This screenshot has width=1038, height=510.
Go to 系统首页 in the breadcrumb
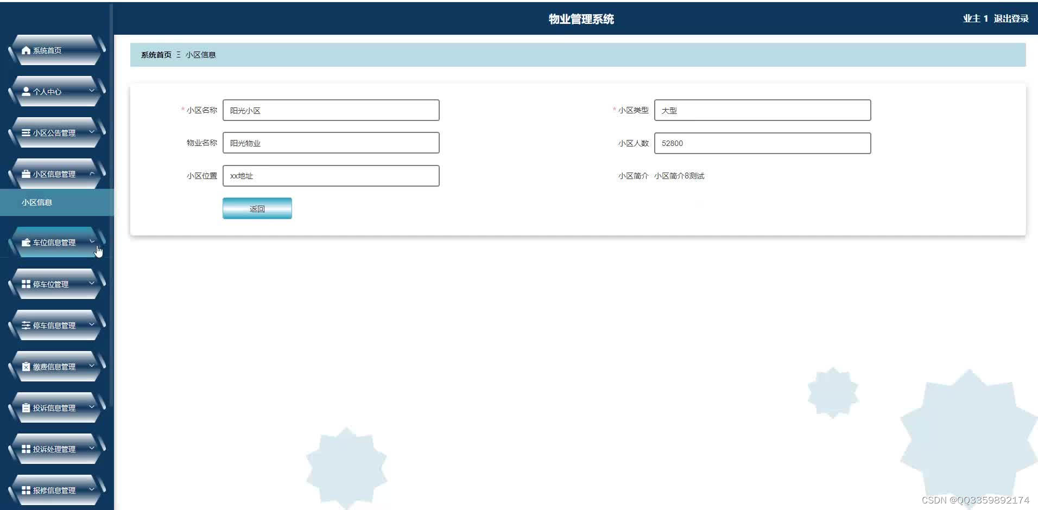(156, 55)
